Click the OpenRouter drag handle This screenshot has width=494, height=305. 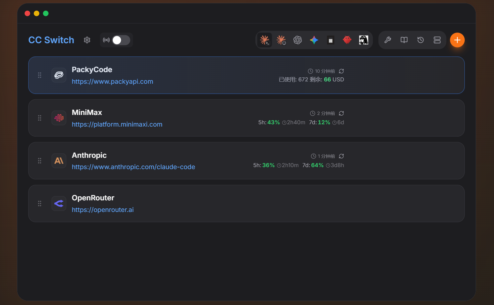(x=40, y=203)
